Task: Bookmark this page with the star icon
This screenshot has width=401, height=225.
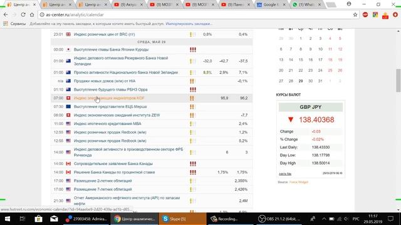Action: (355, 15)
